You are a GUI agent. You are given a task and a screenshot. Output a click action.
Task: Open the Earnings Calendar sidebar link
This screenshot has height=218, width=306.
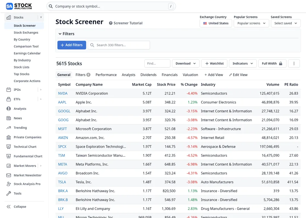click(x=27, y=53)
